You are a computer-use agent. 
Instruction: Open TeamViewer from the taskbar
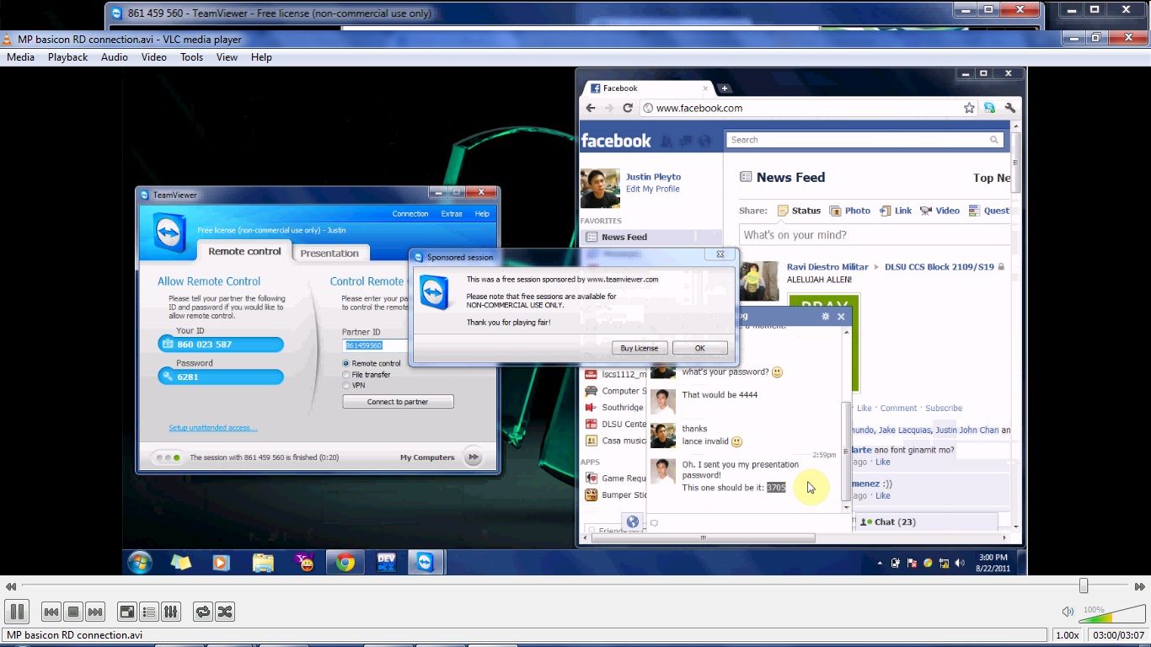pos(426,562)
